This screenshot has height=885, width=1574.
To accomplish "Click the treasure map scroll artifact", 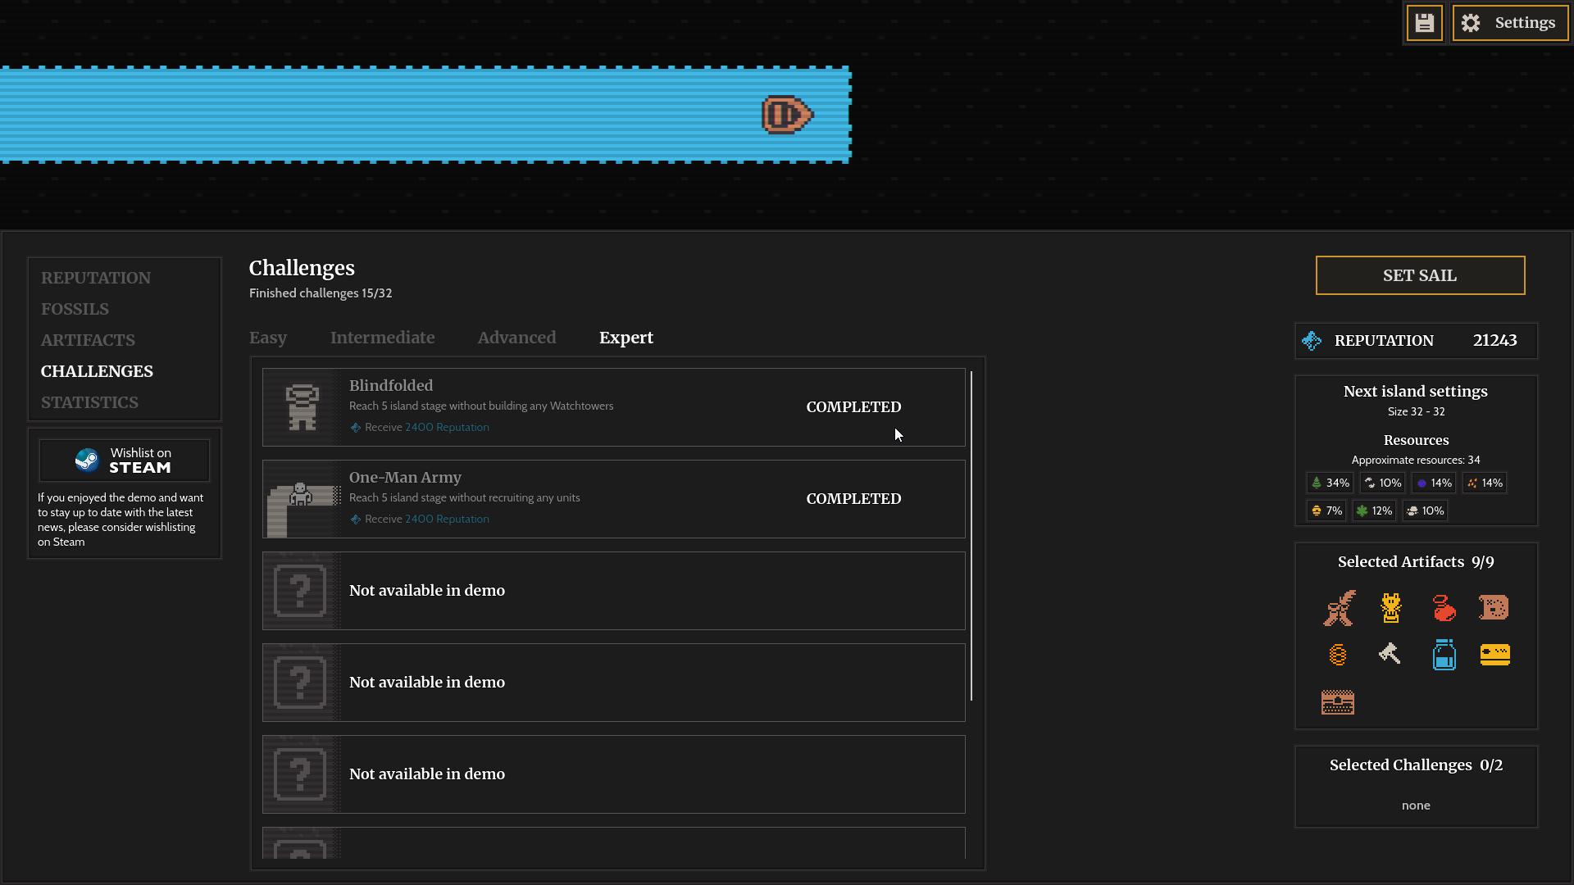I will point(1494,608).
